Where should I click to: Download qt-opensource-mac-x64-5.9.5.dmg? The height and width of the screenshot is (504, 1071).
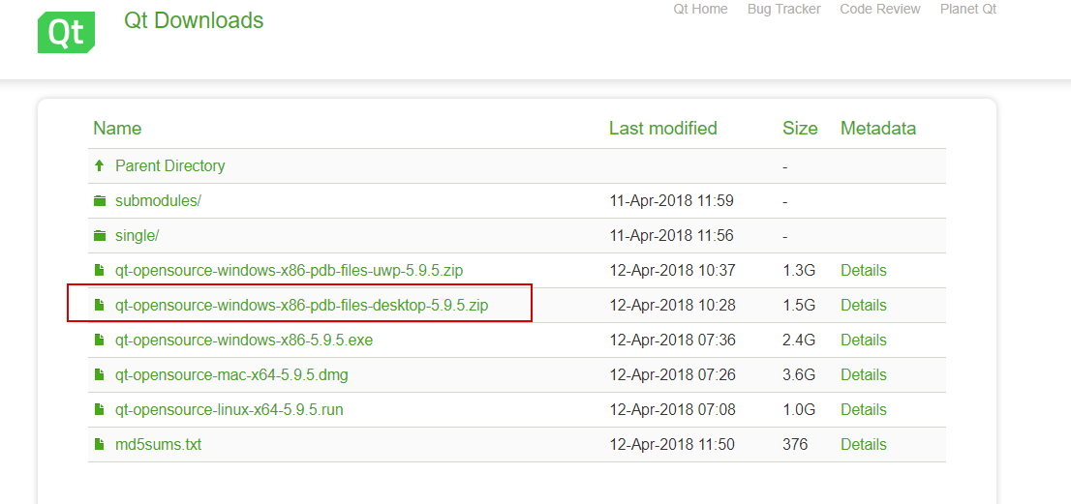(231, 375)
